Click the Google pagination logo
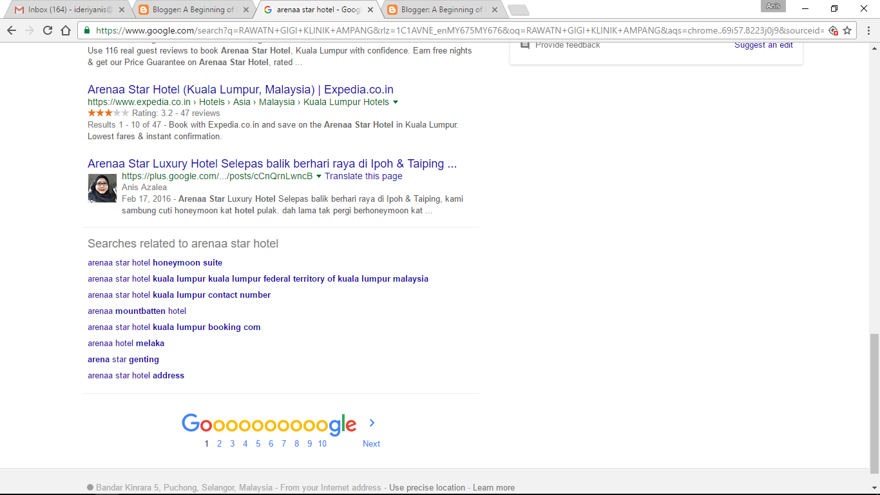This screenshot has width=880, height=495. (x=269, y=424)
